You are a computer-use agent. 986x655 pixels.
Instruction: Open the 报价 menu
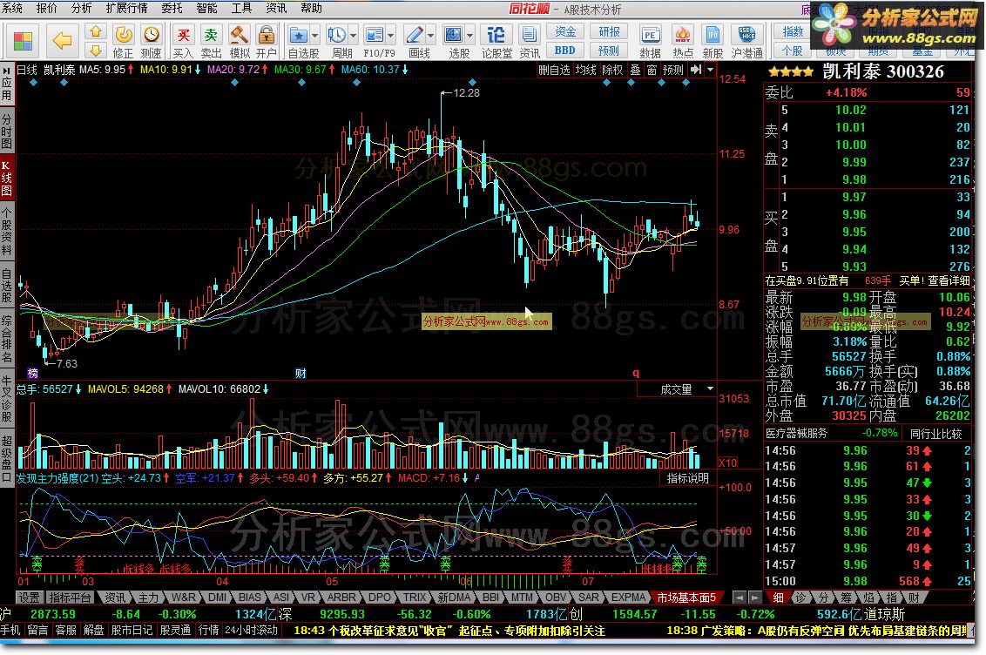[46, 8]
